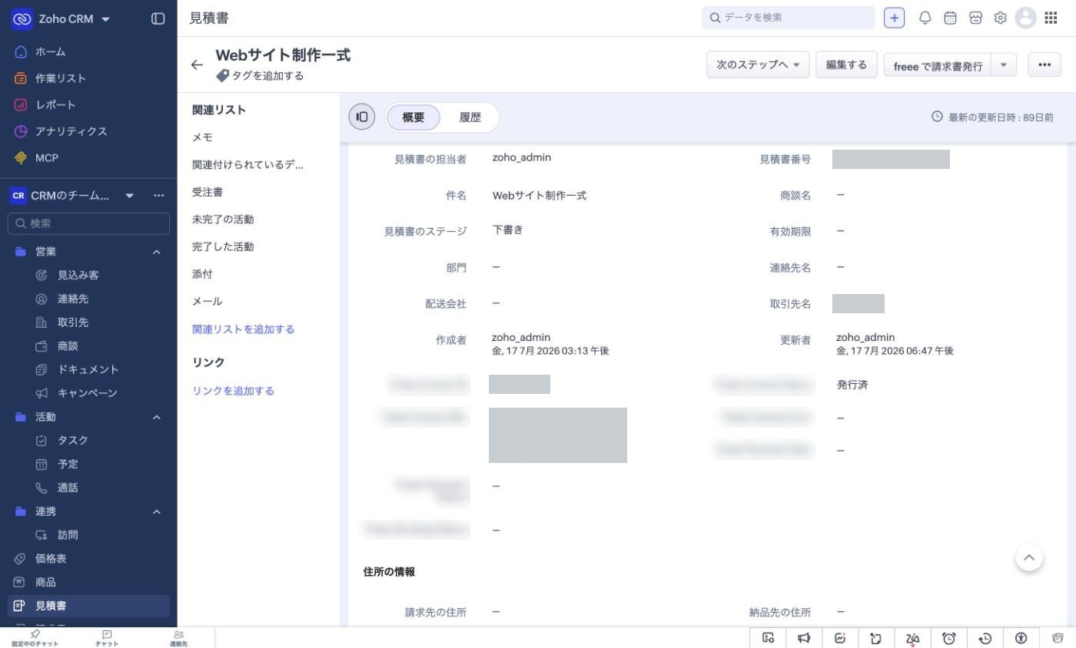This screenshot has width=1076, height=648.
Task: Switch to the 履歴 tab
Action: point(470,117)
